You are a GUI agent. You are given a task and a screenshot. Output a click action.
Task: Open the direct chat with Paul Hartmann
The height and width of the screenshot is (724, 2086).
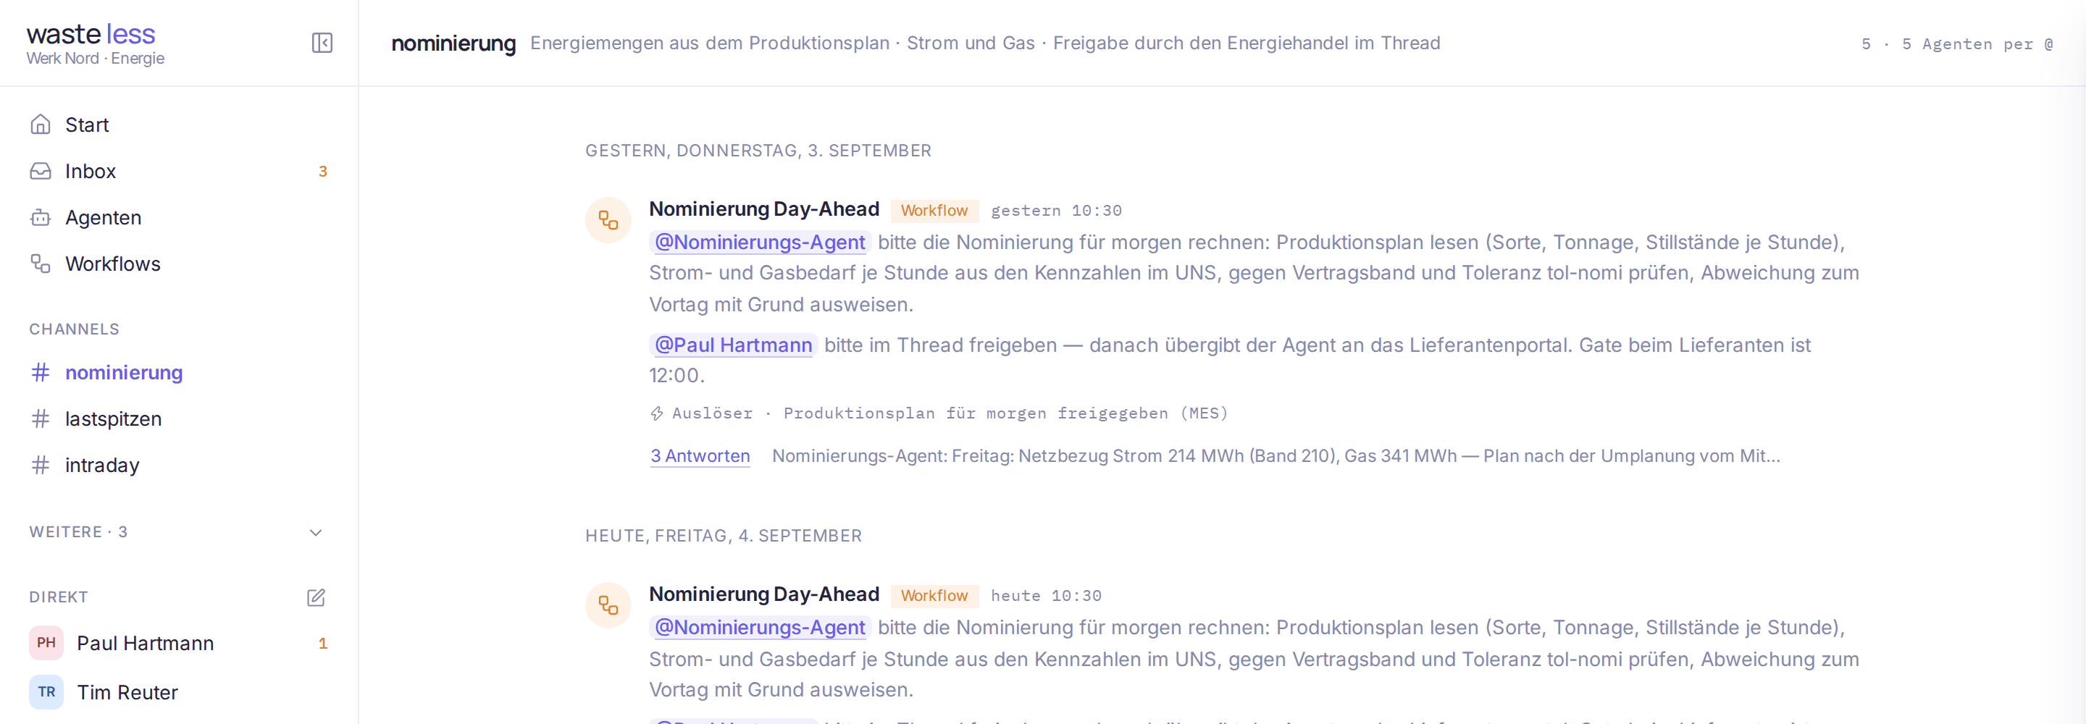pos(179,643)
